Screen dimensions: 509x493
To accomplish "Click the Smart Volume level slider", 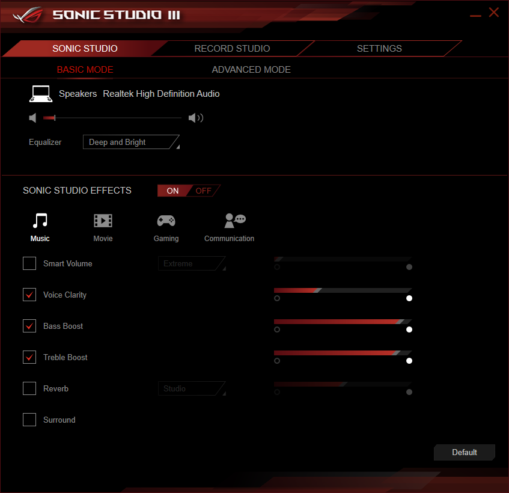I will [343, 259].
